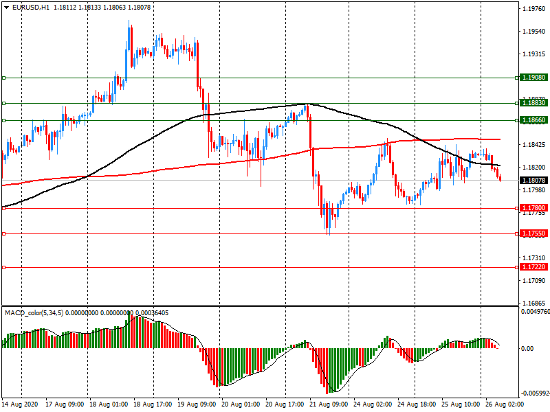Click the 1.19315 price scale value
Screen dimensions: 550x412
tap(534, 54)
